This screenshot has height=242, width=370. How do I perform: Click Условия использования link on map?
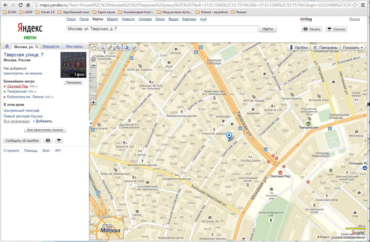348,237
